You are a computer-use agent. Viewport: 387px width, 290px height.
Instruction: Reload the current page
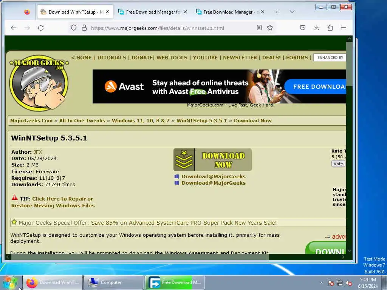pyautogui.click(x=41, y=28)
